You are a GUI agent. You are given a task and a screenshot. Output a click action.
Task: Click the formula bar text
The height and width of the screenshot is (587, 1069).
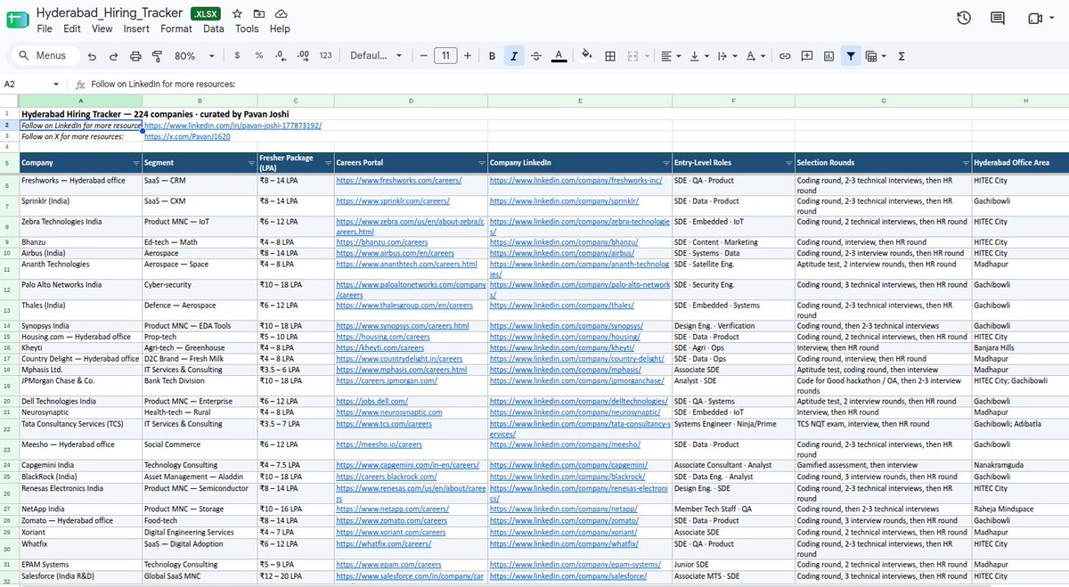coord(163,84)
